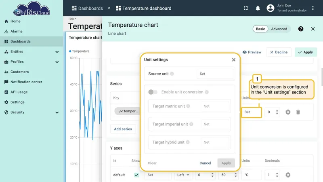Click the Dashboards breadcrumb link
This screenshot has height=182, width=323.
[87, 8]
